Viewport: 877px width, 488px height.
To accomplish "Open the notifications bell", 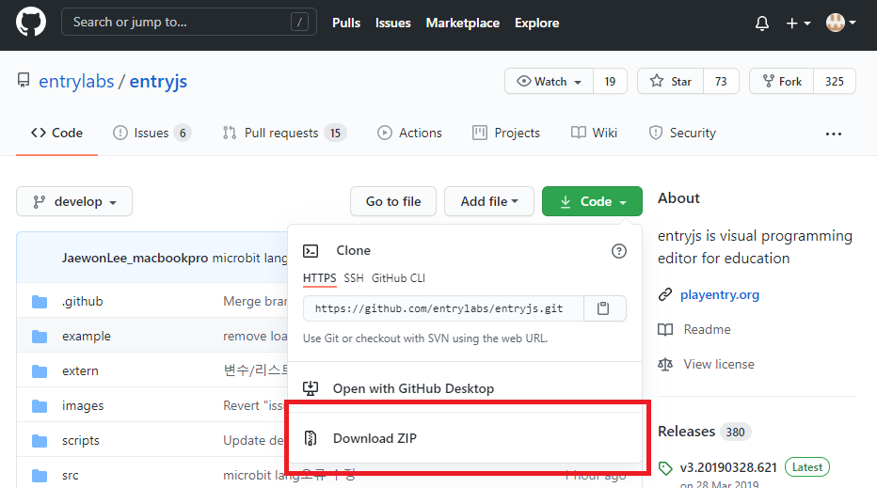I will pos(762,23).
